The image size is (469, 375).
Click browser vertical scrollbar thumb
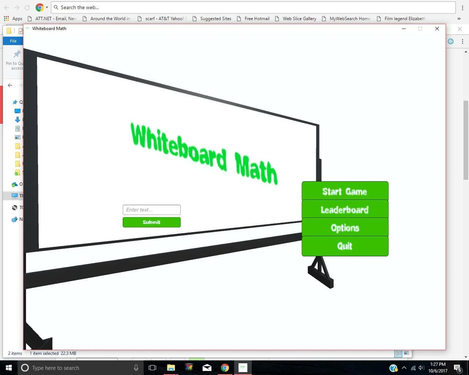coord(466,140)
